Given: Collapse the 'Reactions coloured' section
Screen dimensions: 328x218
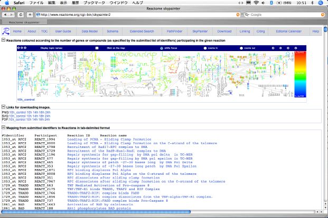Looking at the screenshot, I should [3, 40].
